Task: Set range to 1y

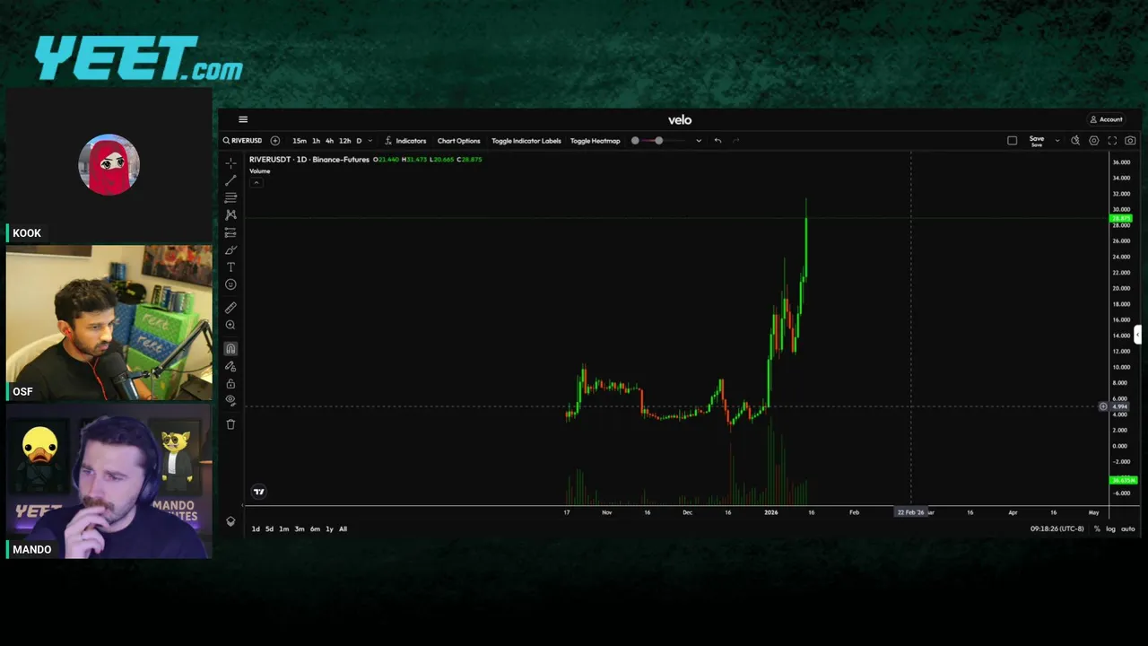Action: 329,529
